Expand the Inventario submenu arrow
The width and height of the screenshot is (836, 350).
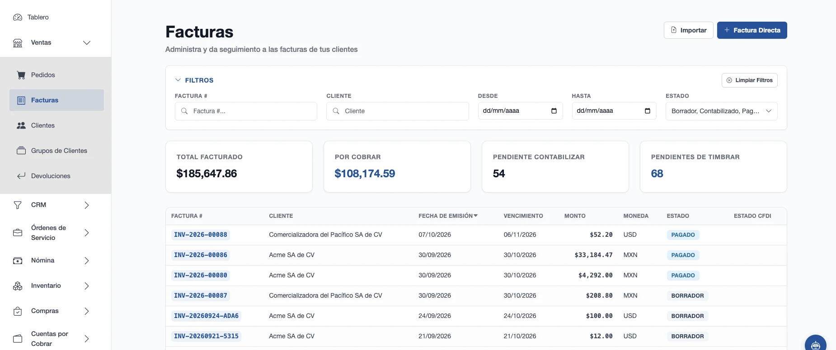[x=87, y=286]
